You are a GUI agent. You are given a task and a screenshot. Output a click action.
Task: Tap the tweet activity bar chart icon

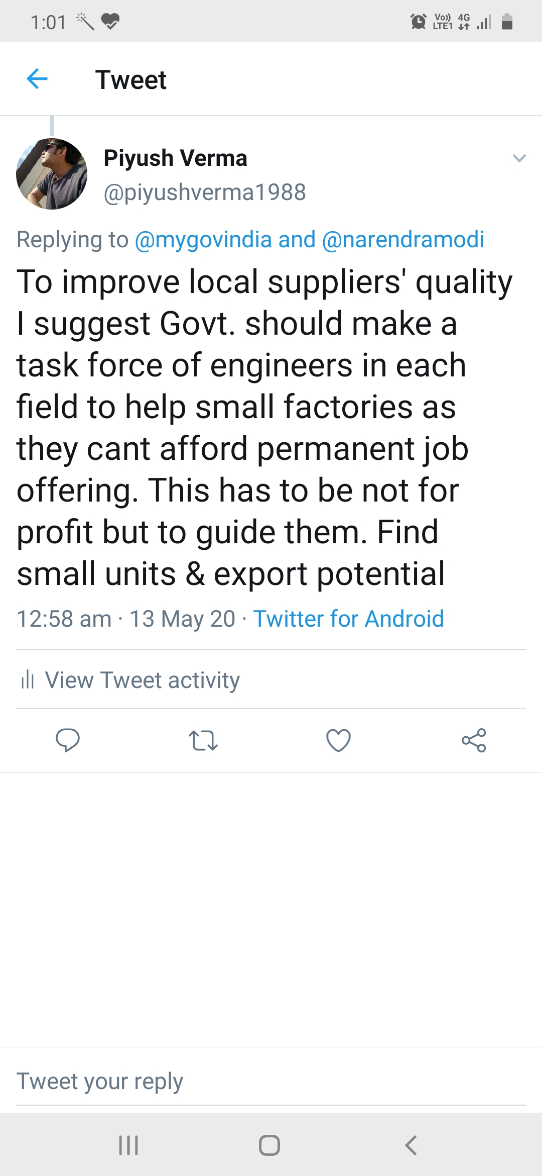[x=28, y=680]
